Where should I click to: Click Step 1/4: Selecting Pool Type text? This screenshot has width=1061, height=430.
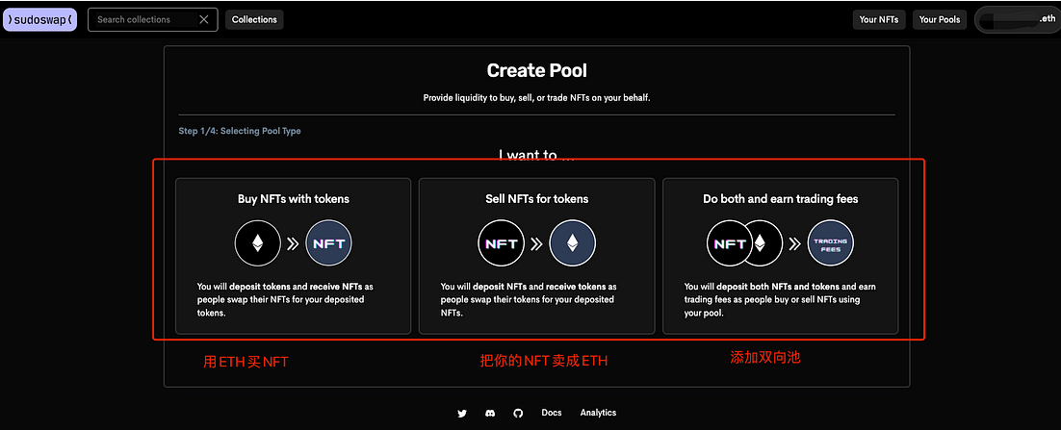click(240, 131)
